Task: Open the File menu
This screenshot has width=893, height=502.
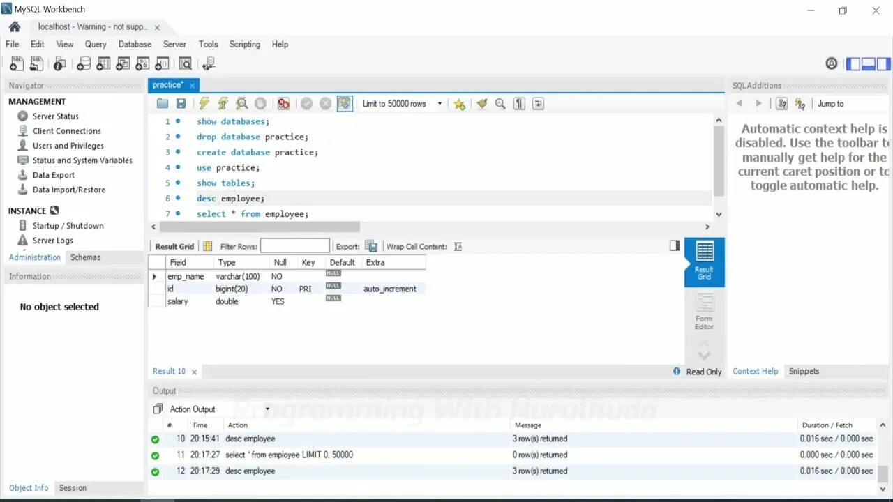Action: coord(12,44)
